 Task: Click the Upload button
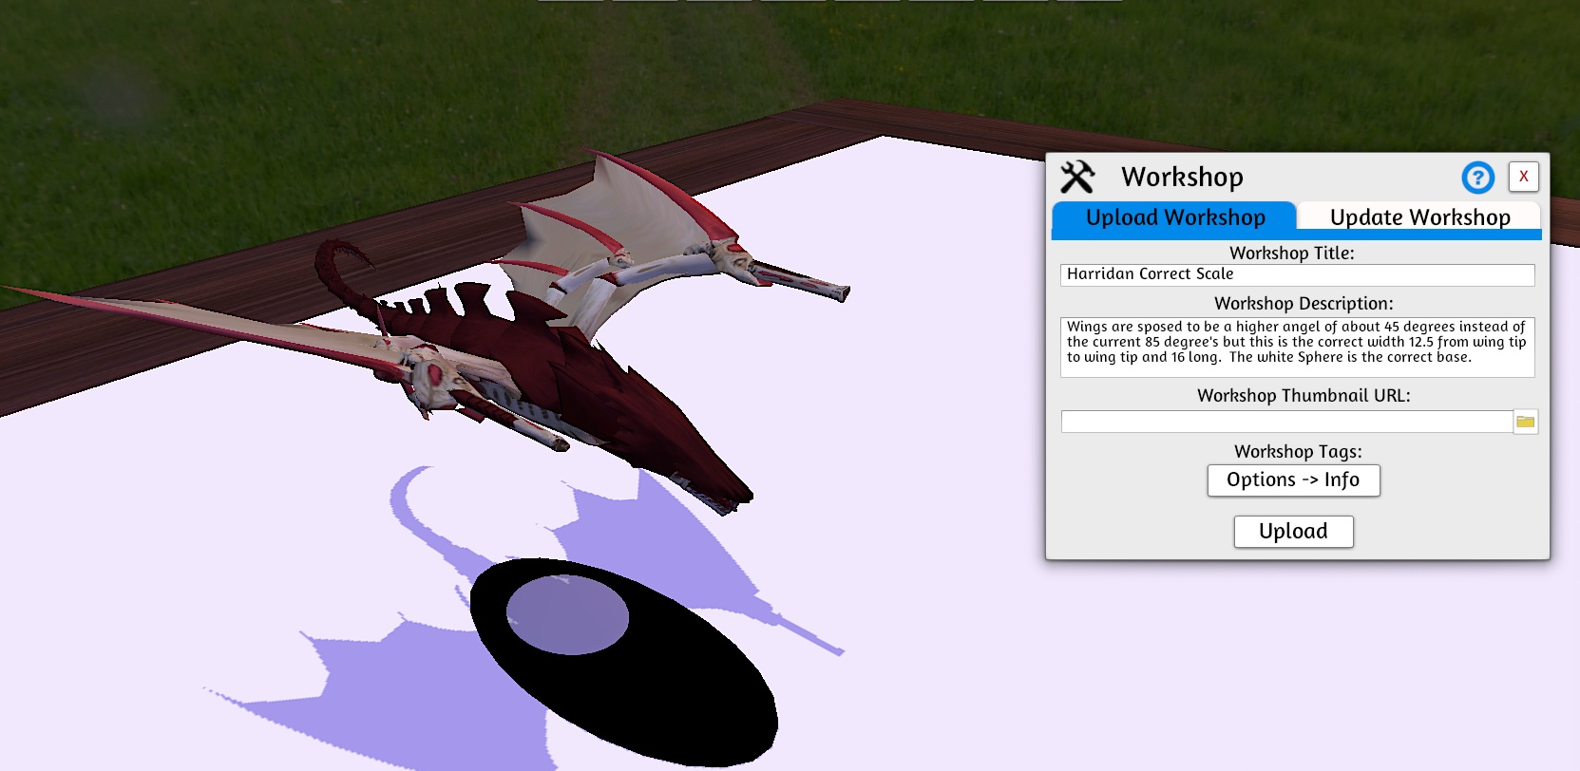1293,532
